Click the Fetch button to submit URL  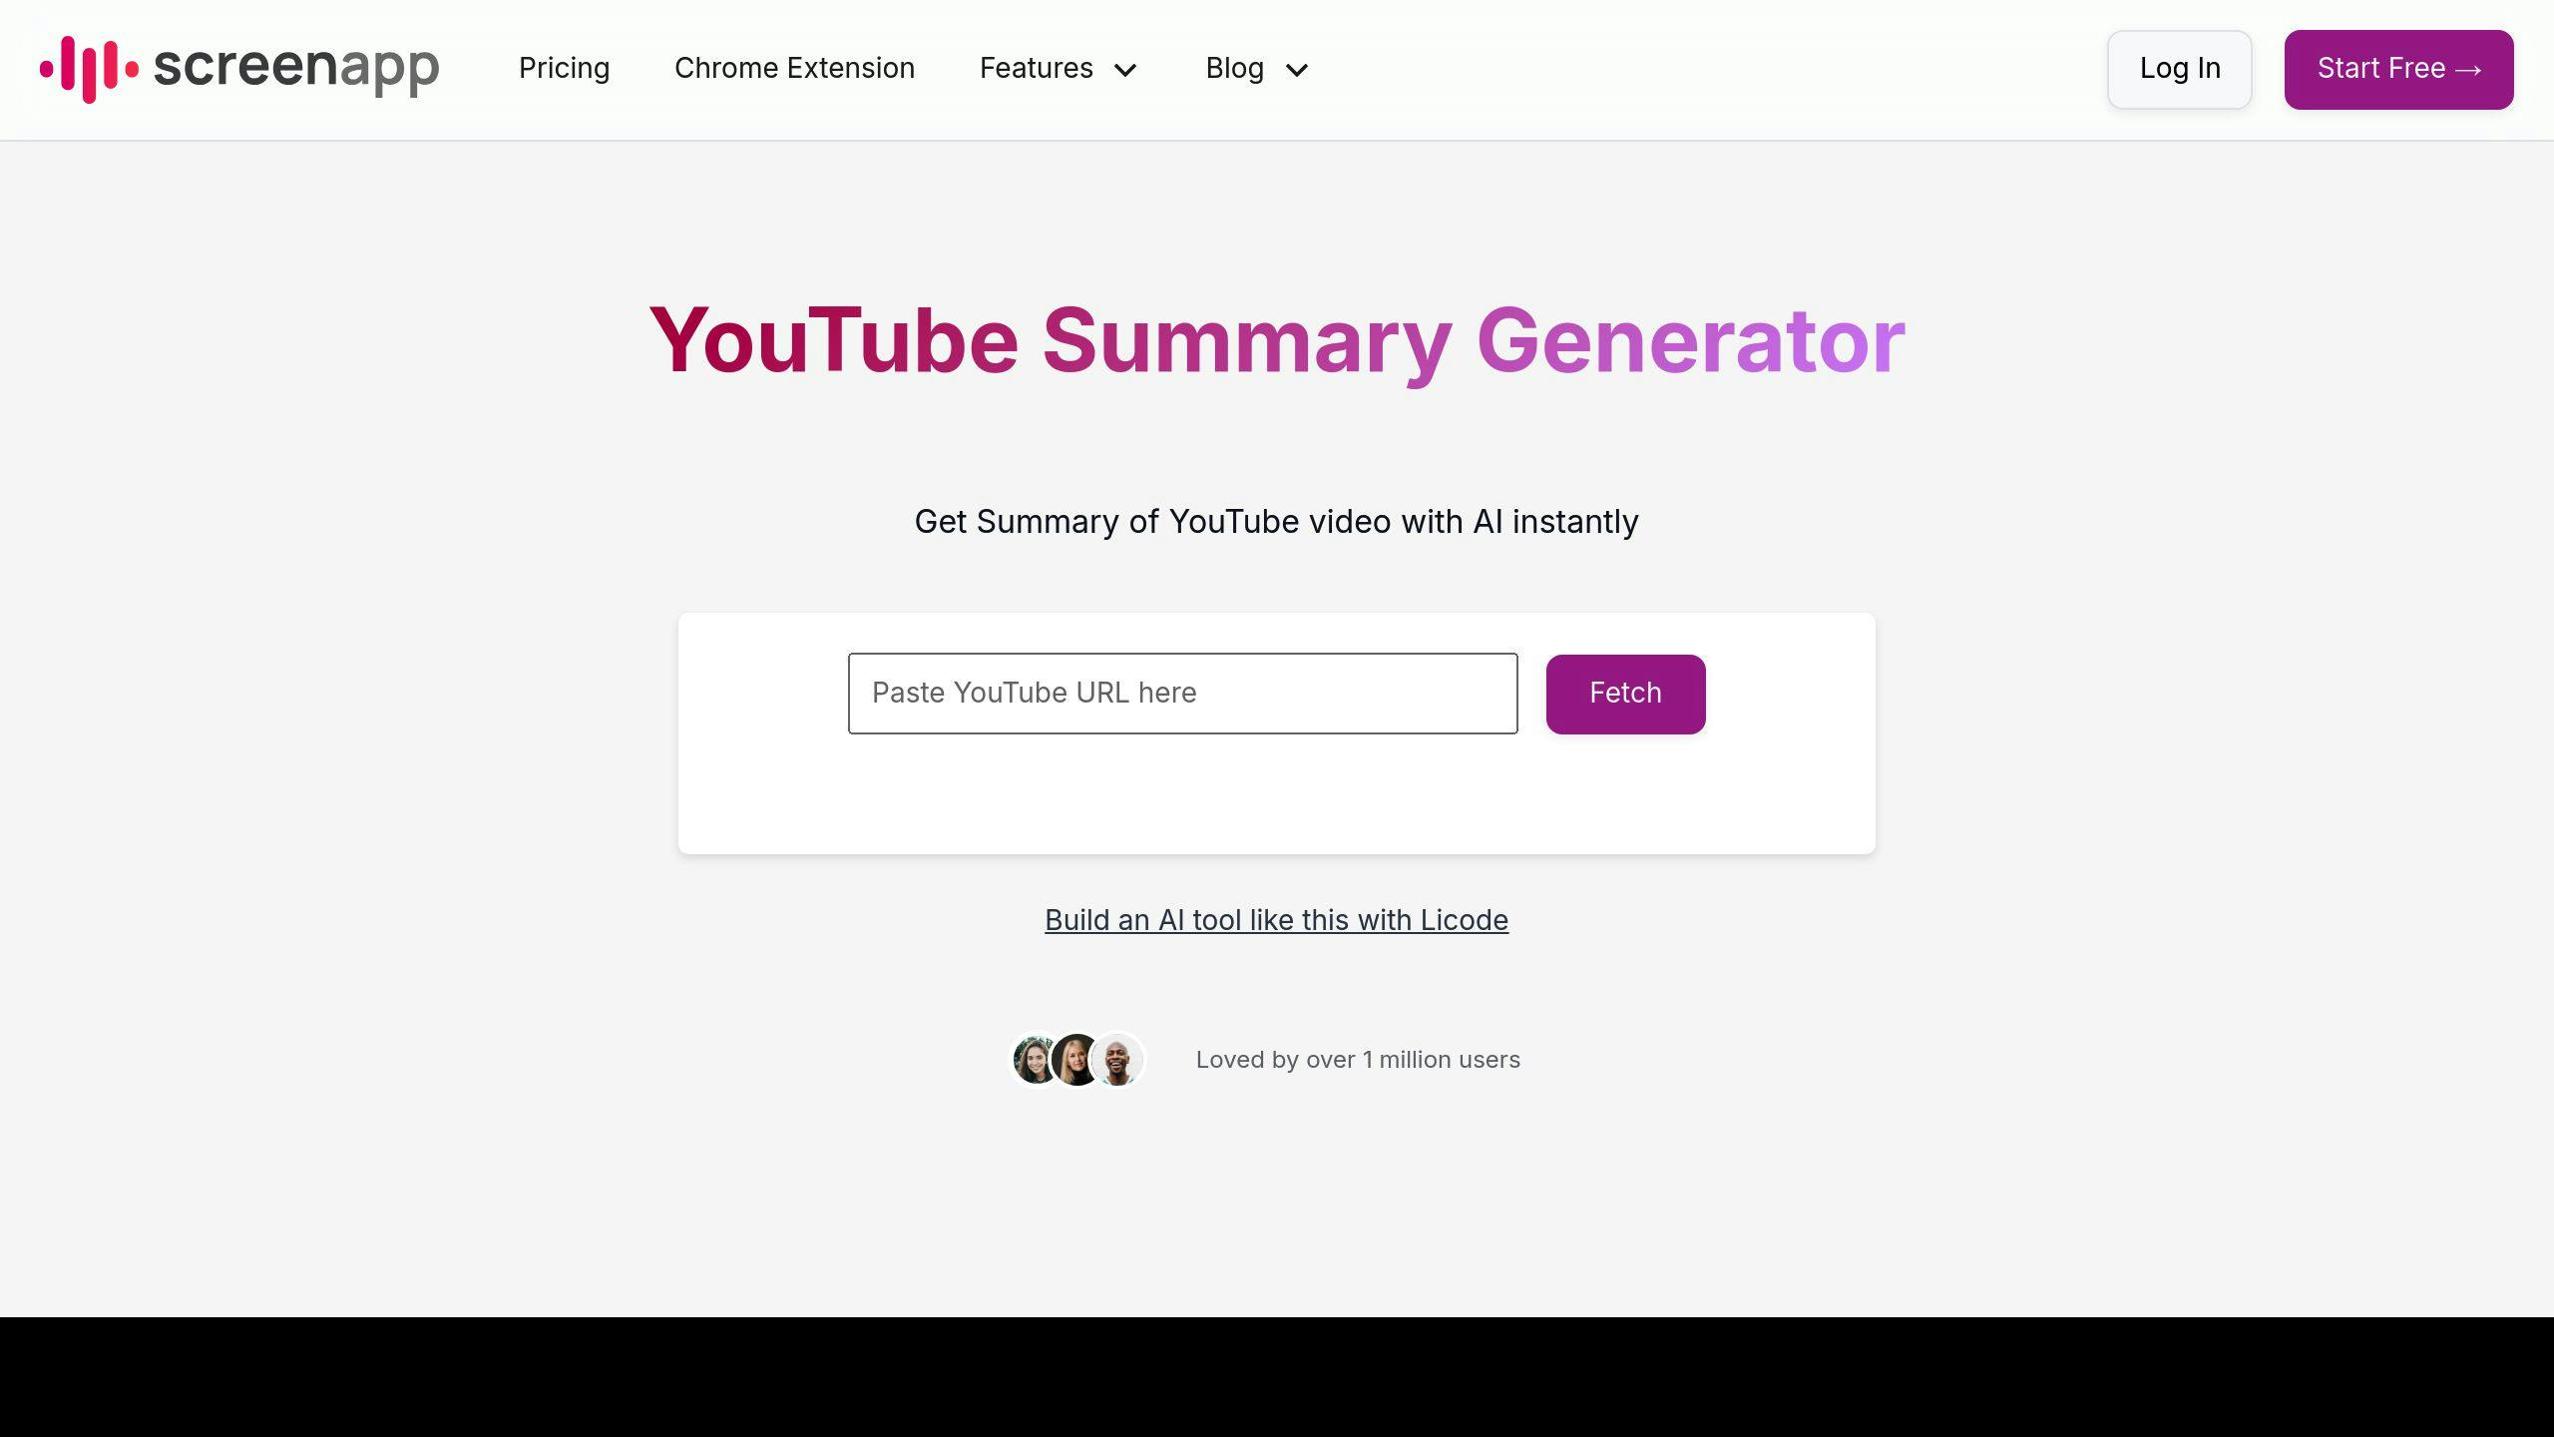(1624, 694)
